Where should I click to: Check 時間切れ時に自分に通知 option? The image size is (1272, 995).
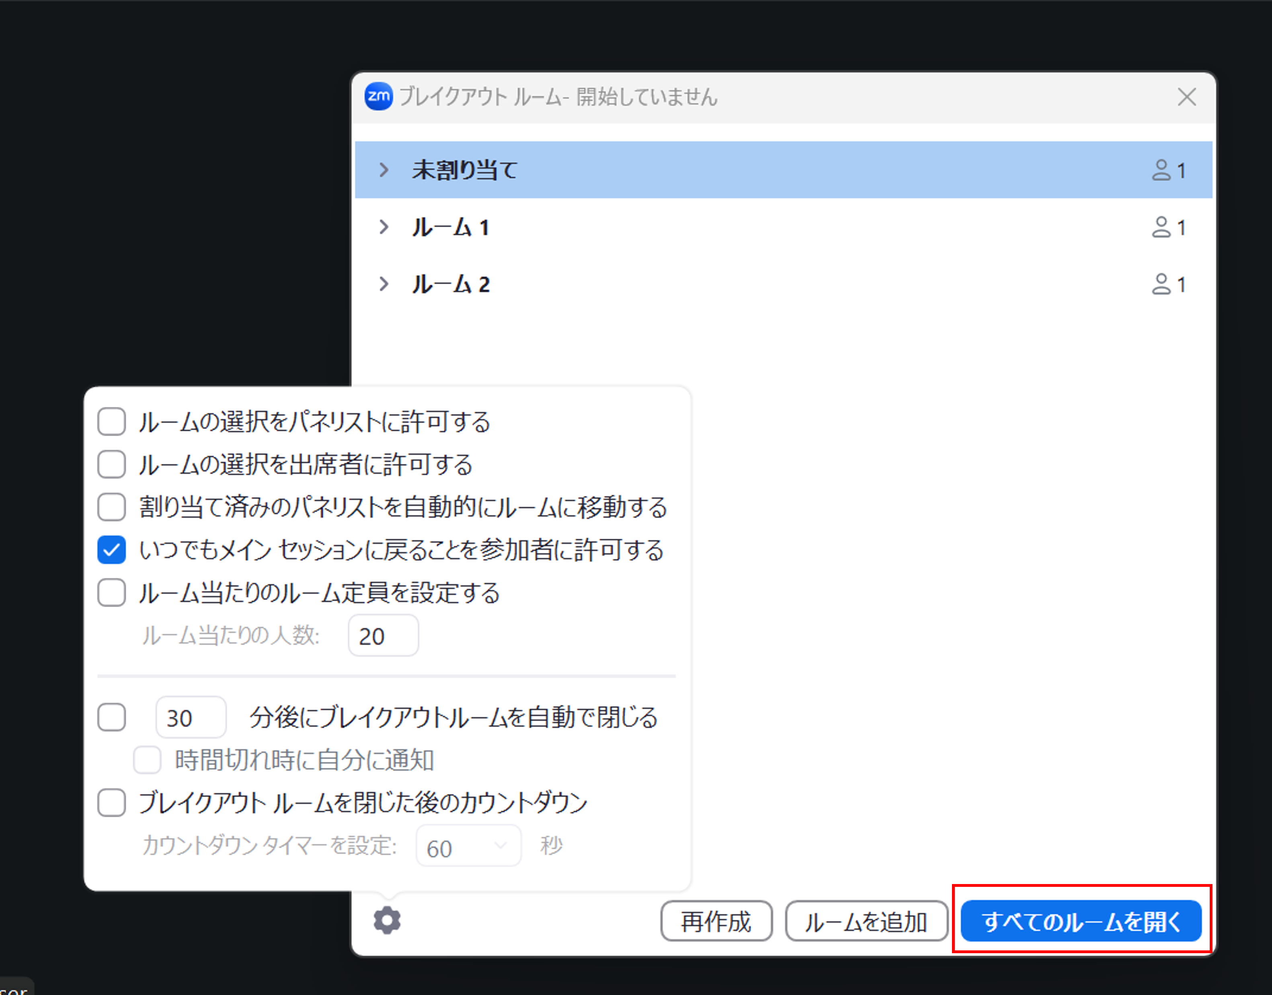[x=147, y=760]
